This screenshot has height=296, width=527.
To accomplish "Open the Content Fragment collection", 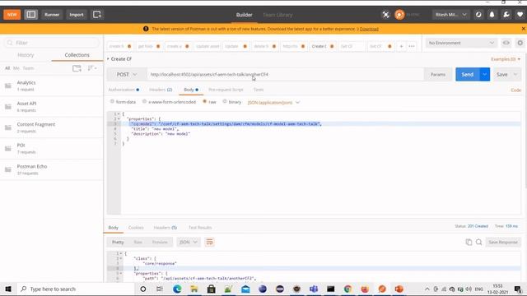I will pyautogui.click(x=52, y=127).
